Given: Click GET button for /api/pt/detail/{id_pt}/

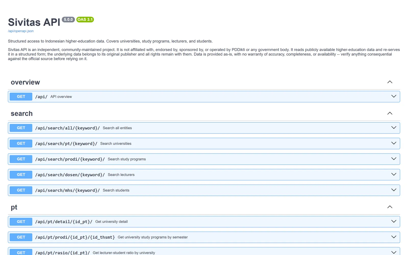Looking at the screenshot, I should 21,222.
